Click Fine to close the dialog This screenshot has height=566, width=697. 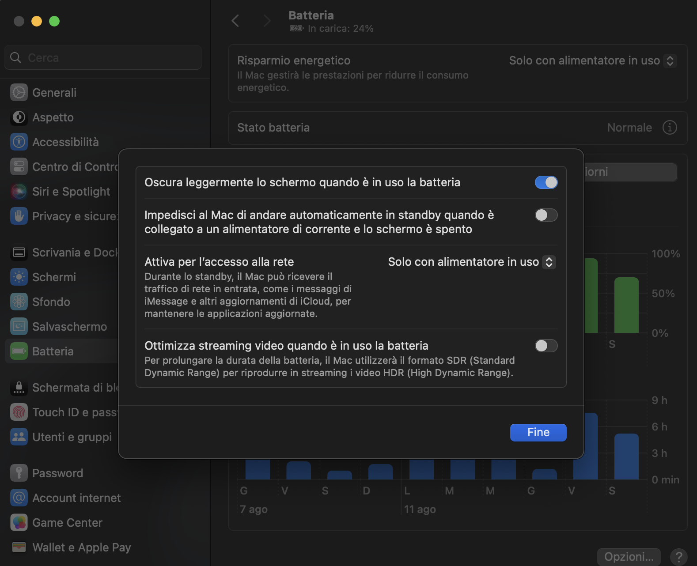click(538, 433)
